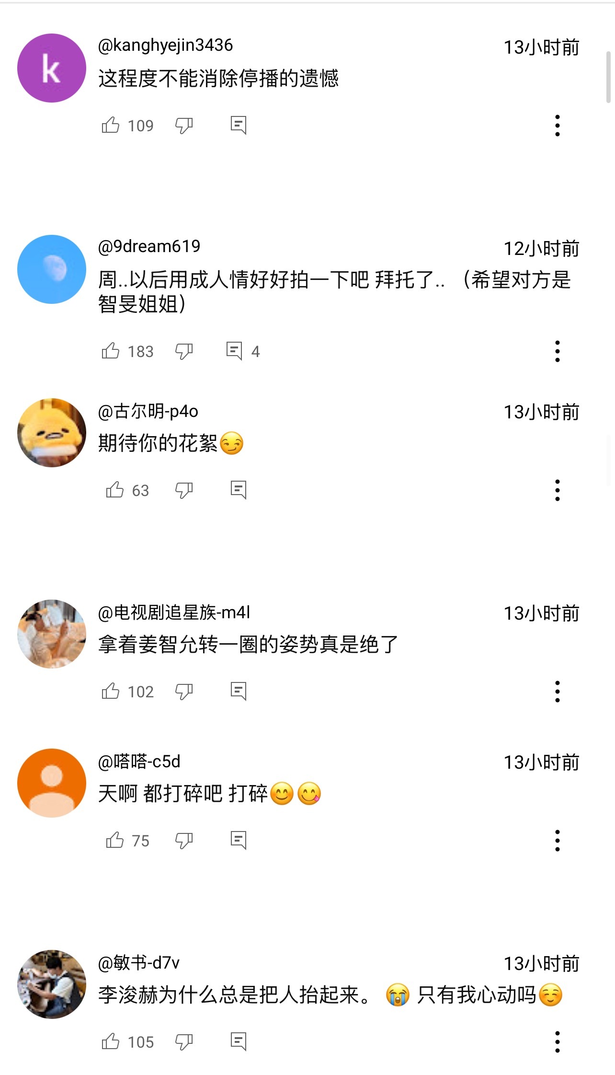The width and height of the screenshot is (615, 1075).
Task: Open replies on @9dream619's comment
Action: click(x=242, y=351)
